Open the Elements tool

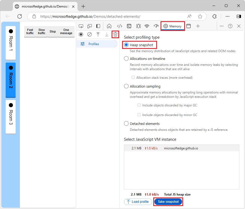(120, 26)
